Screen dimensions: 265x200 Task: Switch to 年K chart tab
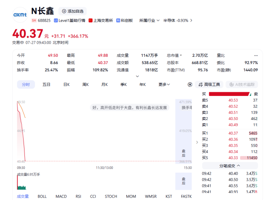(142, 84)
